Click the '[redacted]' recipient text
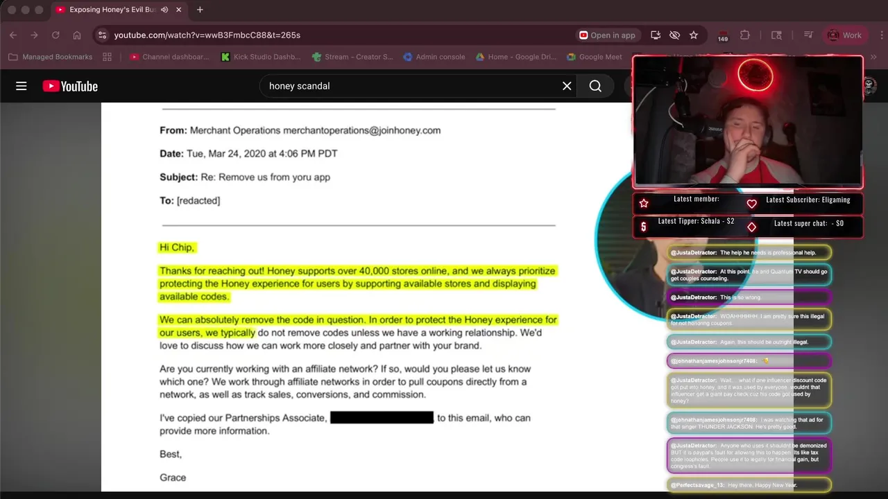The height and width of the screenshot is (499, 888). (x=198, y=201)
